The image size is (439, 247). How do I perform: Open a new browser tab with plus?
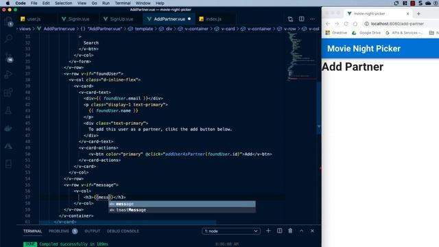(418, 14)
